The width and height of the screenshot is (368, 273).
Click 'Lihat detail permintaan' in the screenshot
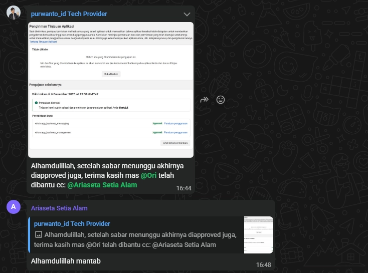(x=175, y=143)
